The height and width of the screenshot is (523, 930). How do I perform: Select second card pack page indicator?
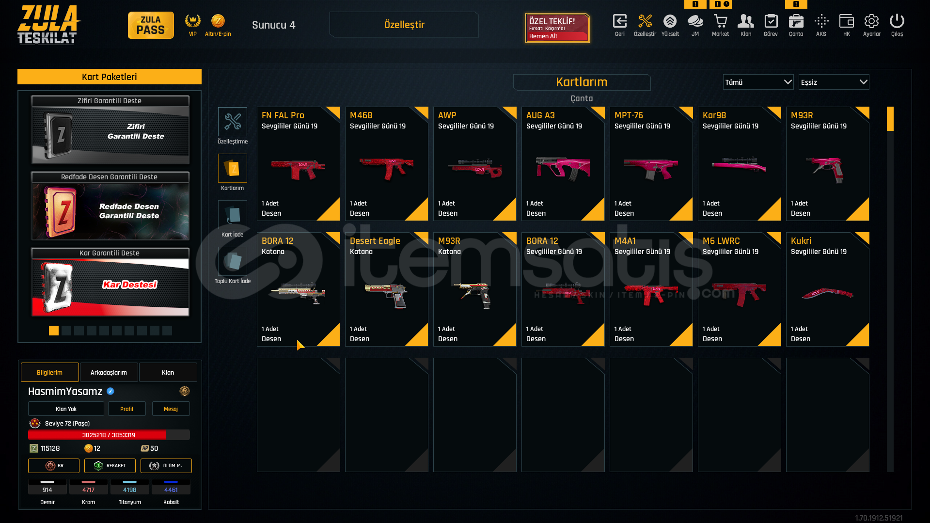tap(66, 331)
